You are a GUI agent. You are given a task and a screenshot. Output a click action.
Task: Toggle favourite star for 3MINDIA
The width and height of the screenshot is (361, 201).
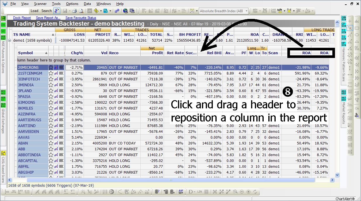(x=51, y=85)
